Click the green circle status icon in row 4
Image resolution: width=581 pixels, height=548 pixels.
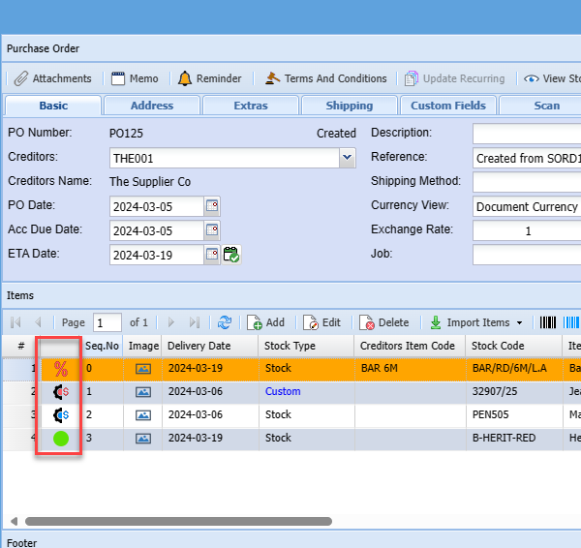pos(61,439)
